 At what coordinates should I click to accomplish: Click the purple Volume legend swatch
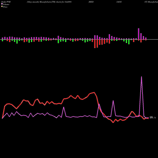tap(2, 4)
